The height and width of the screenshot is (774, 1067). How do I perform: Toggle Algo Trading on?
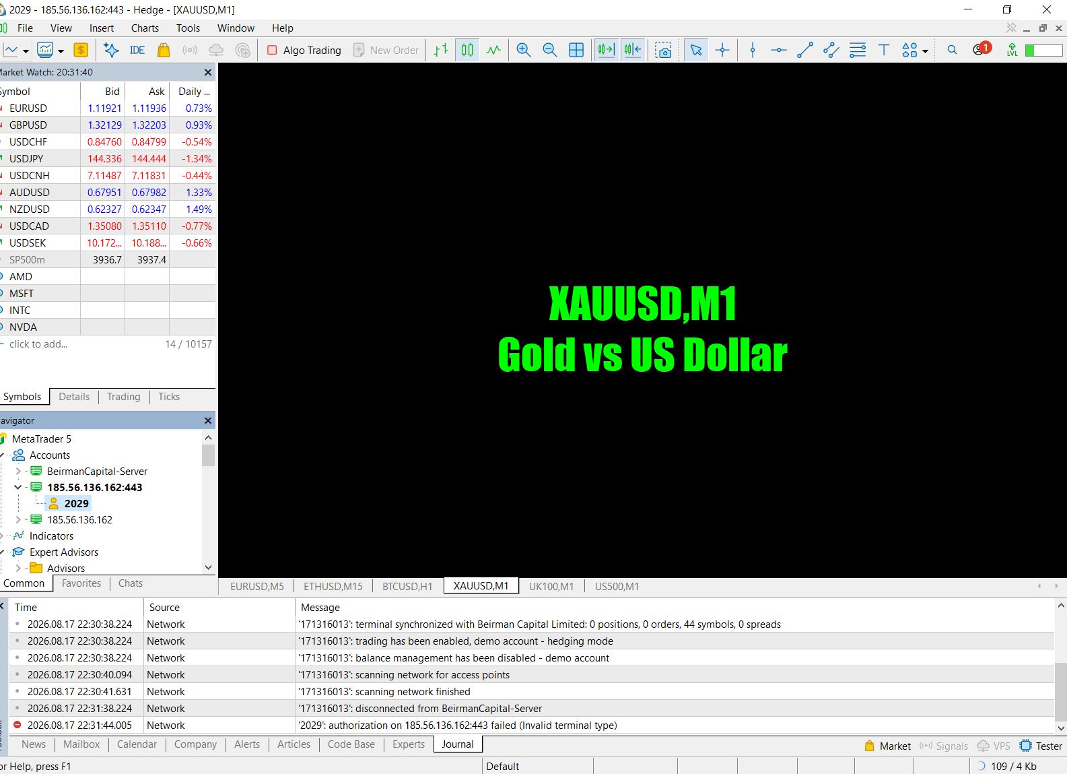click(x=304, y=50)
